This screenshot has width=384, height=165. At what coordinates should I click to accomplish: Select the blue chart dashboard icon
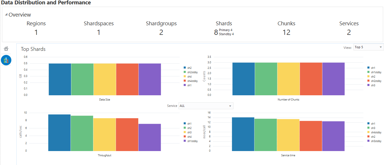(x=6, y=60)
